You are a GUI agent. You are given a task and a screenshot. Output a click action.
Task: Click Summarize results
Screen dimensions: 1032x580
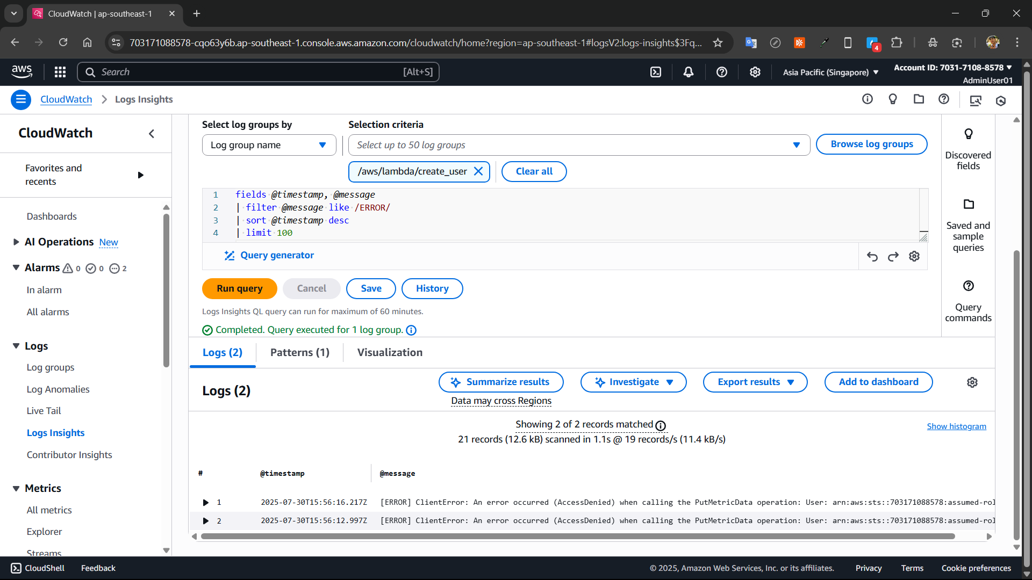pos(501,382)
